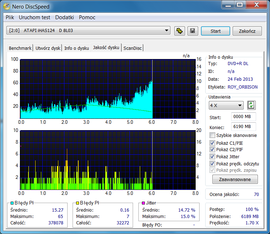Screen dimensions: 270x234
Task: Click the Prędkość value 1.70 X
Action: pyautogui.click(x=252, y=223)
